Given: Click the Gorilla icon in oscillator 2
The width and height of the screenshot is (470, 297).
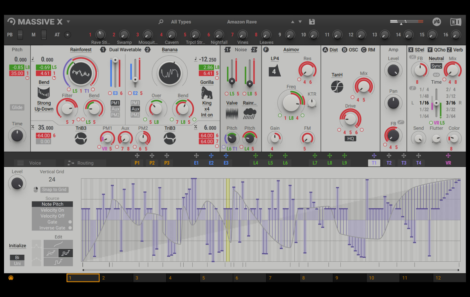Looking at the screenshot, I should 207,93.
